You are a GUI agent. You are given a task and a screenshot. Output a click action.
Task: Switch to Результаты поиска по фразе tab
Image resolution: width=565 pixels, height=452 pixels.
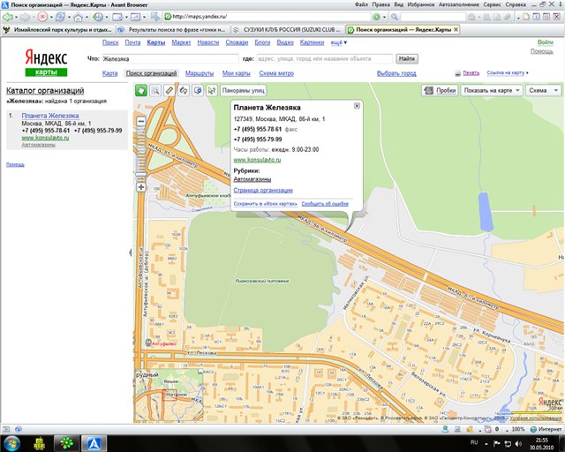point(173,29)
